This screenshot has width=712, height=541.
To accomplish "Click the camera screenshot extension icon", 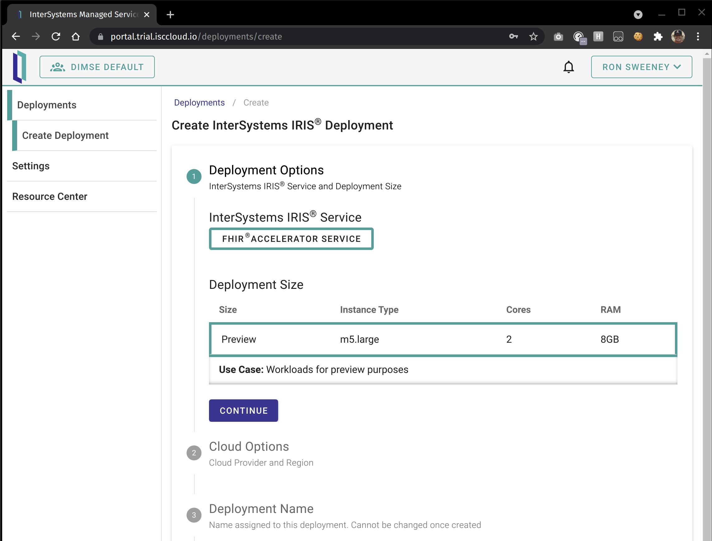I will pos(558,36).
